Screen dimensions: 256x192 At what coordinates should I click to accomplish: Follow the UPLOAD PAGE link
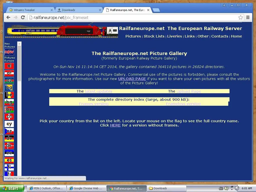tap(132, 79)
